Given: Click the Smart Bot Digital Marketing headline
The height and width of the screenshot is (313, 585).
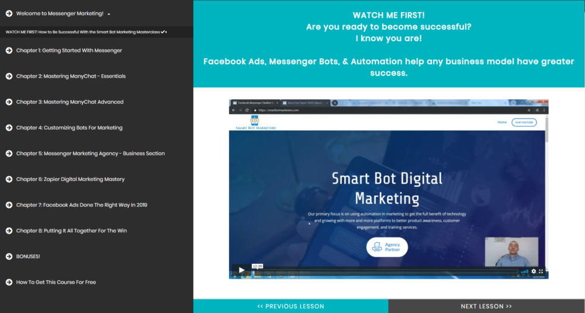Looking at the screenshot, I should click(x=387, y=188).
